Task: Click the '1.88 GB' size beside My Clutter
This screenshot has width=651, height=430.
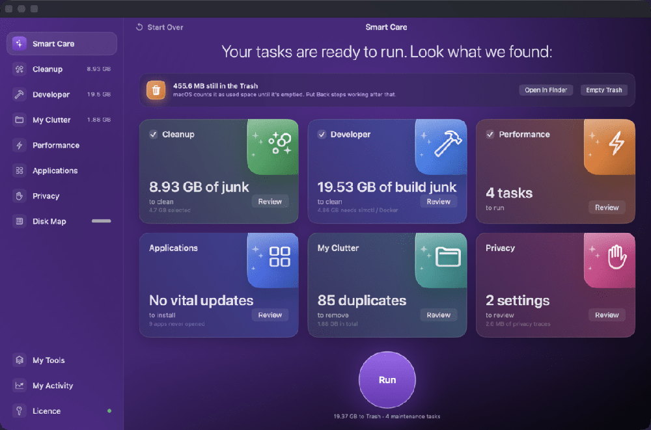Action: [x=99, y=120]
